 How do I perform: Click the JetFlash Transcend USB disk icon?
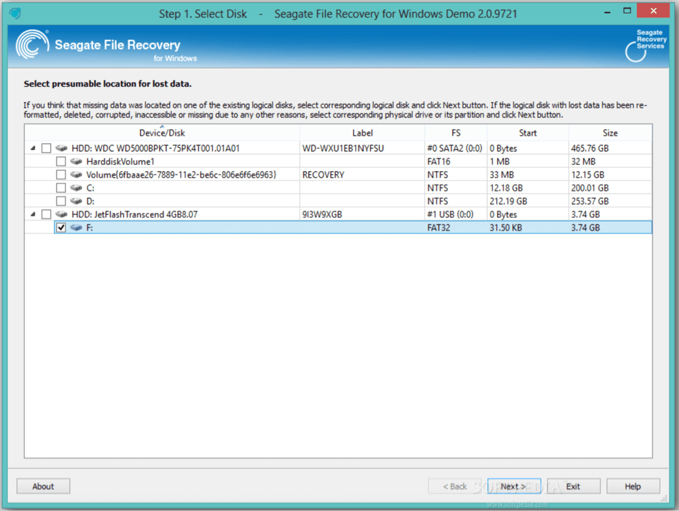coord(62,214)
